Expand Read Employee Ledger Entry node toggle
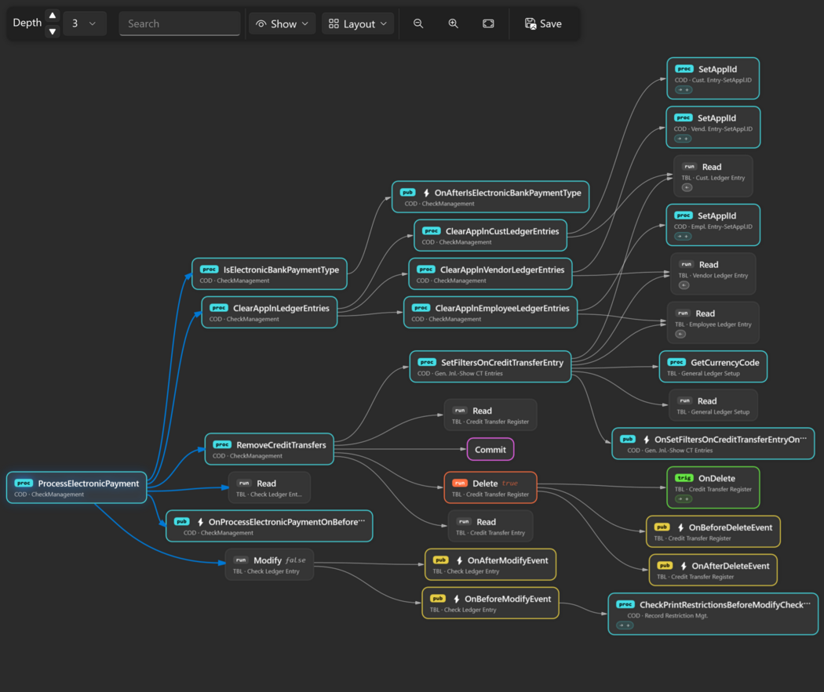Screen dimensions: 824x692 tap(680, 334)
